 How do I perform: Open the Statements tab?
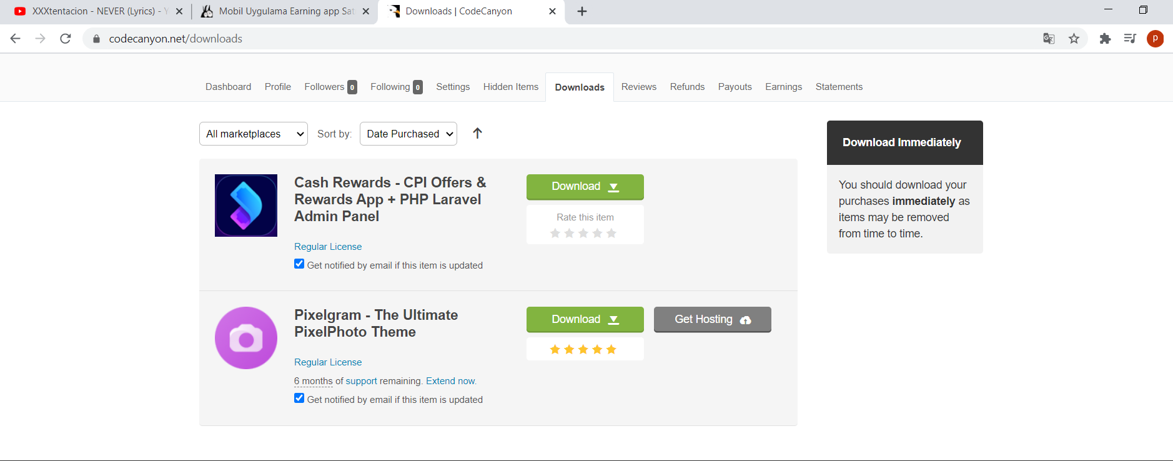pos(839,87)
